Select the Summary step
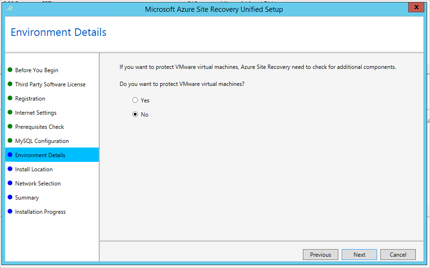 point(27,198)
